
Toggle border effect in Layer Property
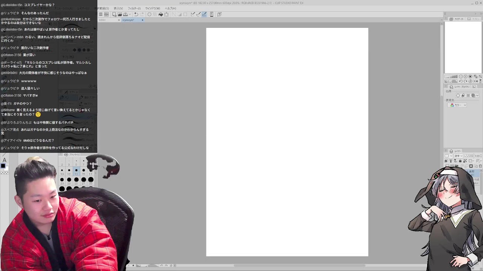458,95
